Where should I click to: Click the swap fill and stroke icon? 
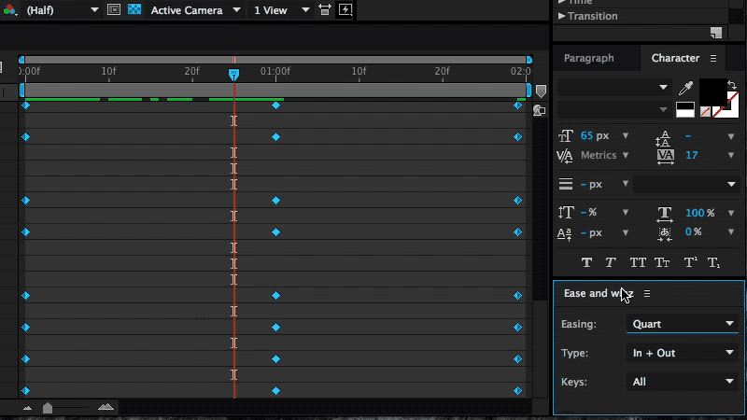click(732, 85)
